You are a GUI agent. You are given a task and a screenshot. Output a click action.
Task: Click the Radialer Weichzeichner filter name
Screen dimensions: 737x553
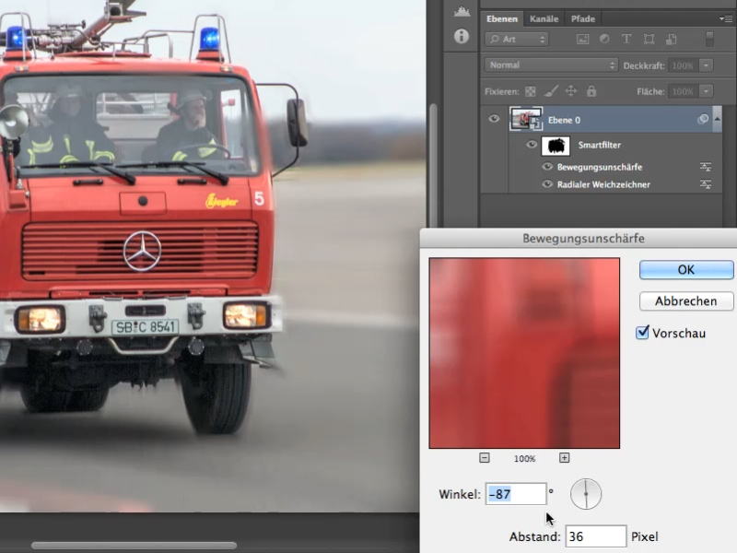click(603, 184)
